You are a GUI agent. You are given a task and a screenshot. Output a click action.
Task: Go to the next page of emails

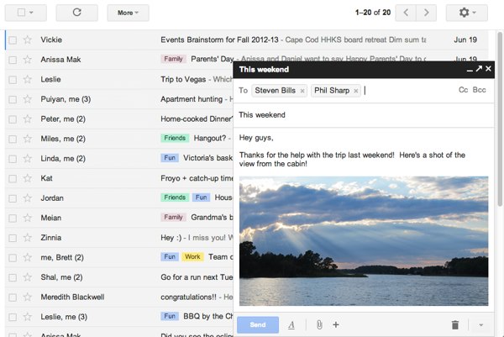tap(428, 13)
